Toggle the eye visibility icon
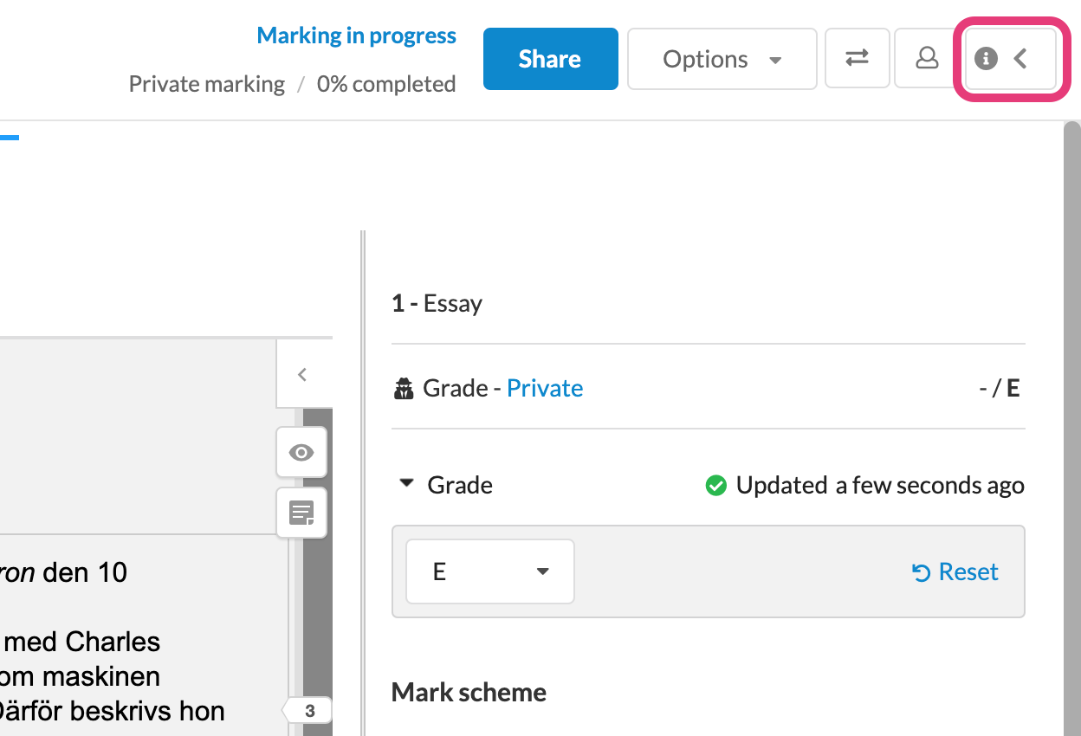1081x736 pixels. [x=301, y=452]
